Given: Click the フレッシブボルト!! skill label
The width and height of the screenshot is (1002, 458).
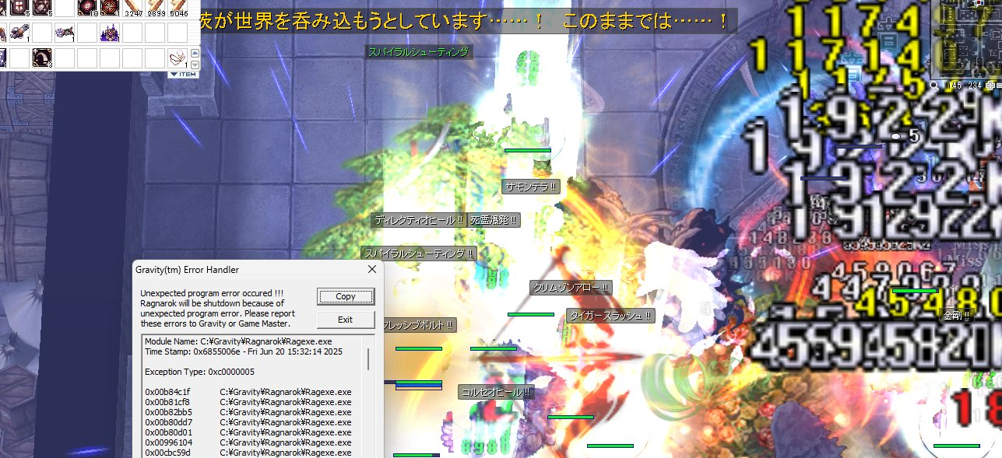Looking at the screenshot, I should coord(417,325).
